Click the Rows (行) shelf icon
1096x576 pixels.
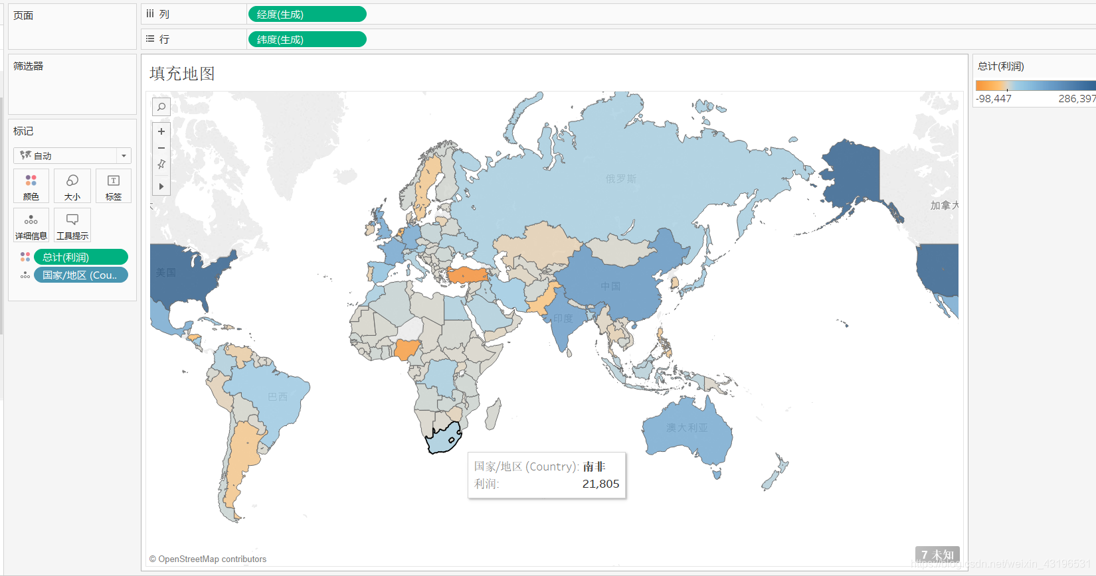coord(150,39)
